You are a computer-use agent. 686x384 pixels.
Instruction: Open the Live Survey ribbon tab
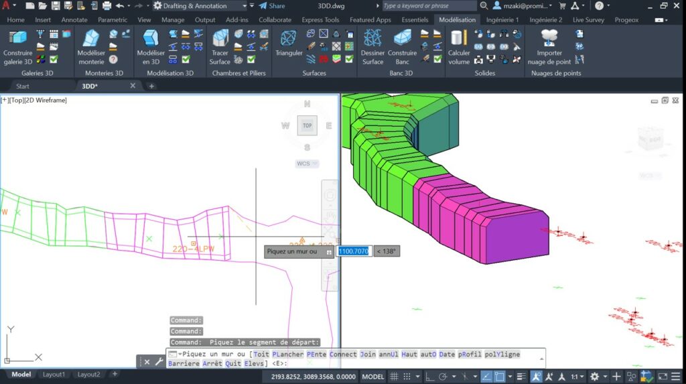(x=588, y=19)
